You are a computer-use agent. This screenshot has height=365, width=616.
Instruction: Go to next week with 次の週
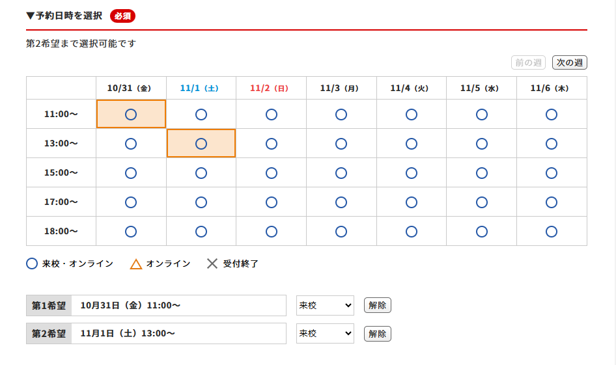coord(570,62)
